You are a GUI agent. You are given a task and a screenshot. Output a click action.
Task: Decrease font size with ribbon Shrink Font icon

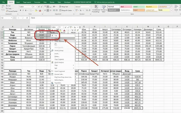pyautogui.click(x=42, y=7)
